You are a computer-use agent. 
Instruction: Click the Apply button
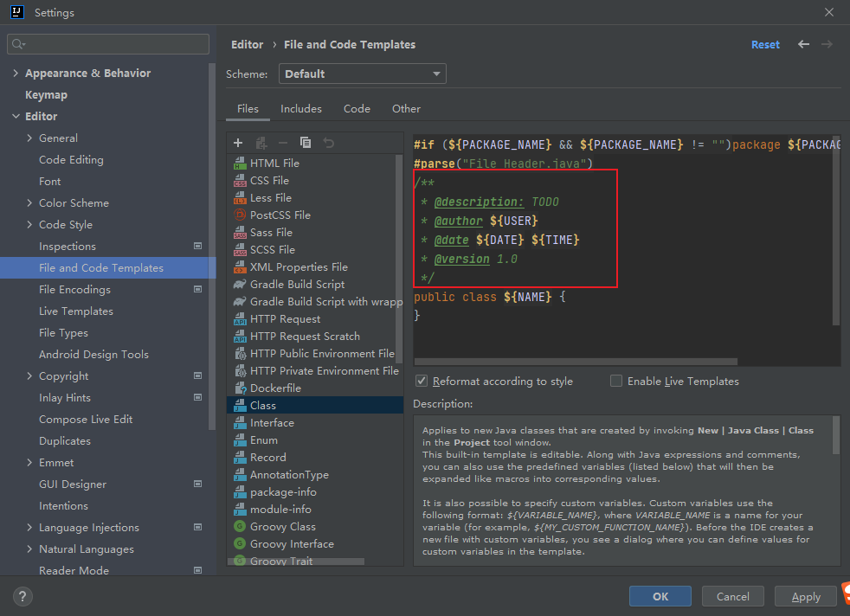pos(806,596)
